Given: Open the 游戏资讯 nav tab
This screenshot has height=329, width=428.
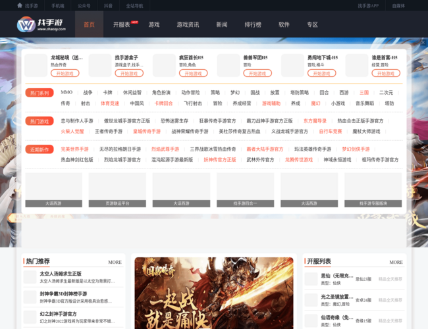Looking at the screenshot, I should click(x=188, y=24).
